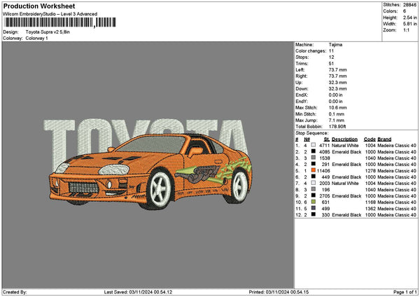Click "Madeira Classic 40" in stop row 12

point(397,215)
